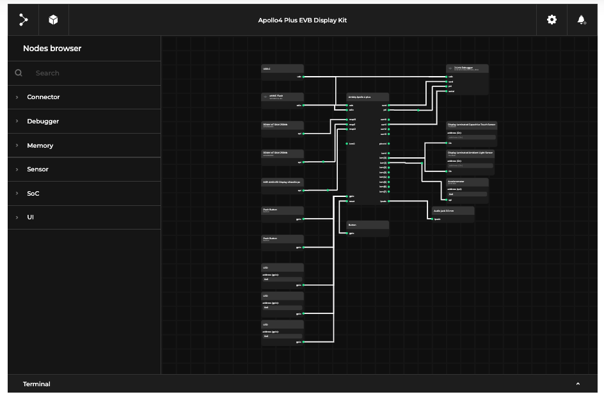Click the magnifier icon in Nodes browser

19,73
